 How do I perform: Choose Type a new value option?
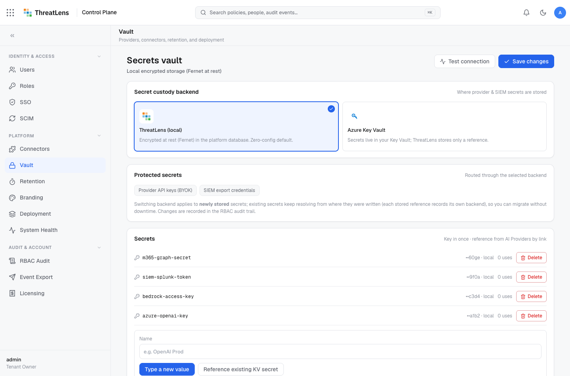(167, 369)
